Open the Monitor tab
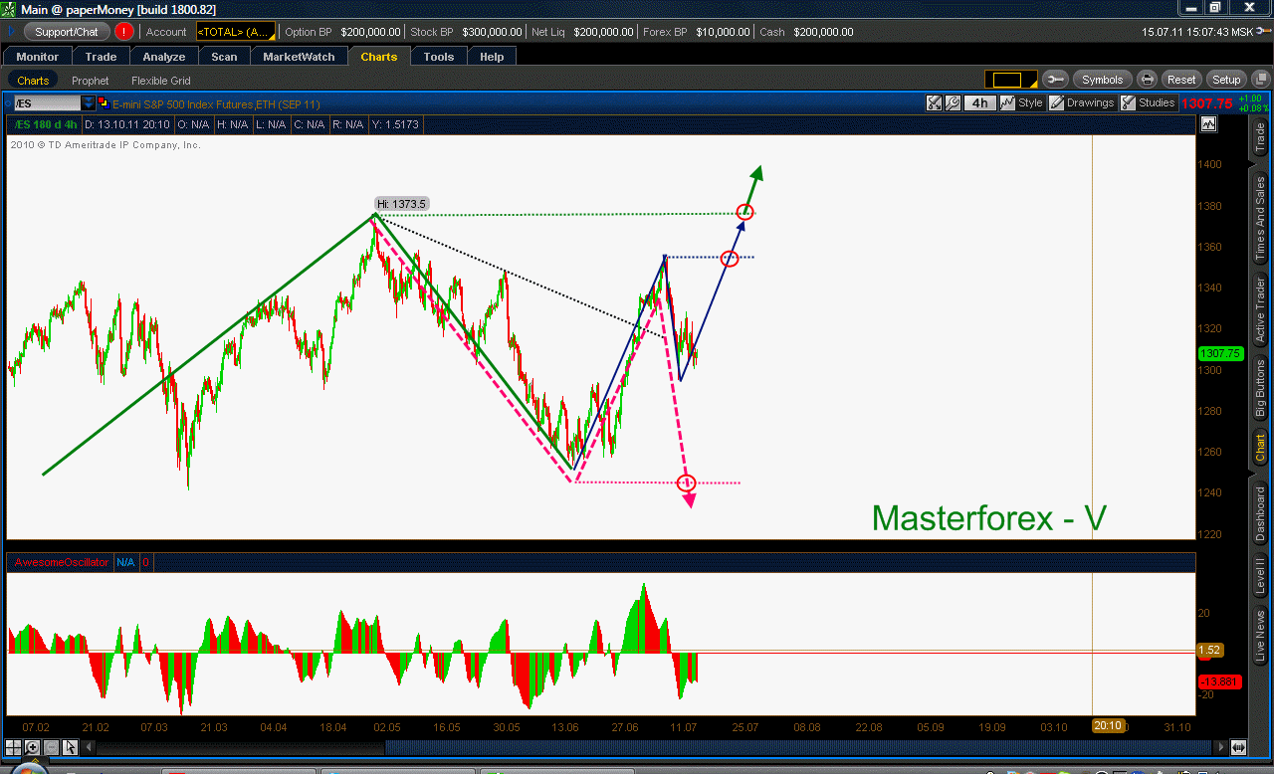 [x=38, y=57]
